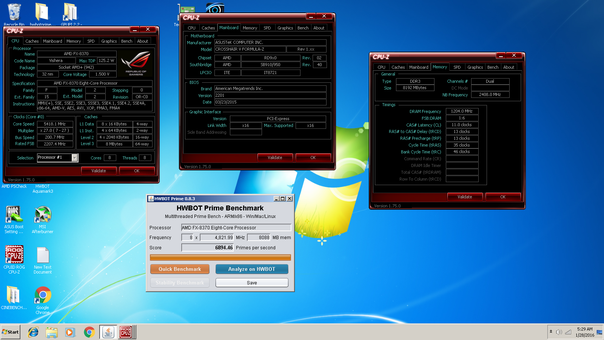Viewport: 604px width, 340px height.
Task: Switch to Caches tab in left CPU-Z window
Action: [32, 41]
